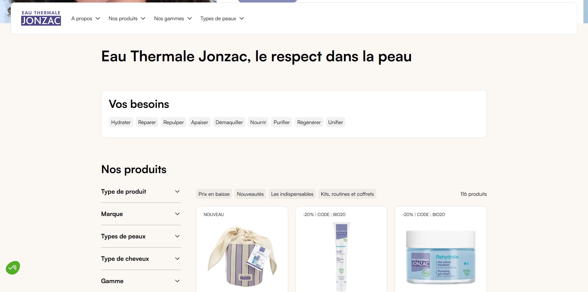Click the NOUVEAU label on first card

(214, 214)
